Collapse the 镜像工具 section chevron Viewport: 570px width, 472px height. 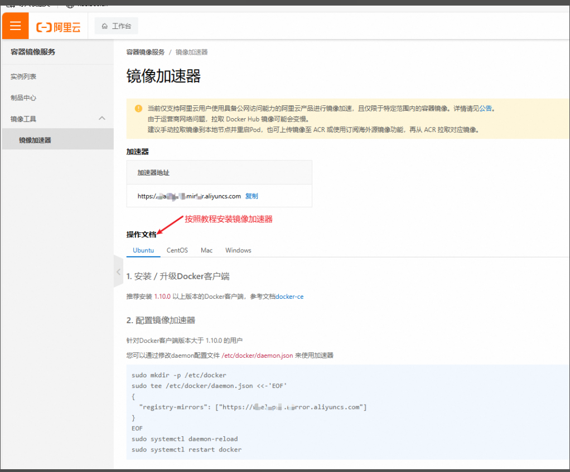tap(102, 118)
